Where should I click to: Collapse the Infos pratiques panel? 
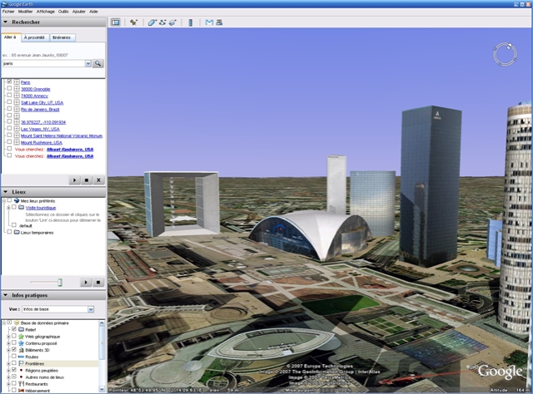click(x=6, y=295)
